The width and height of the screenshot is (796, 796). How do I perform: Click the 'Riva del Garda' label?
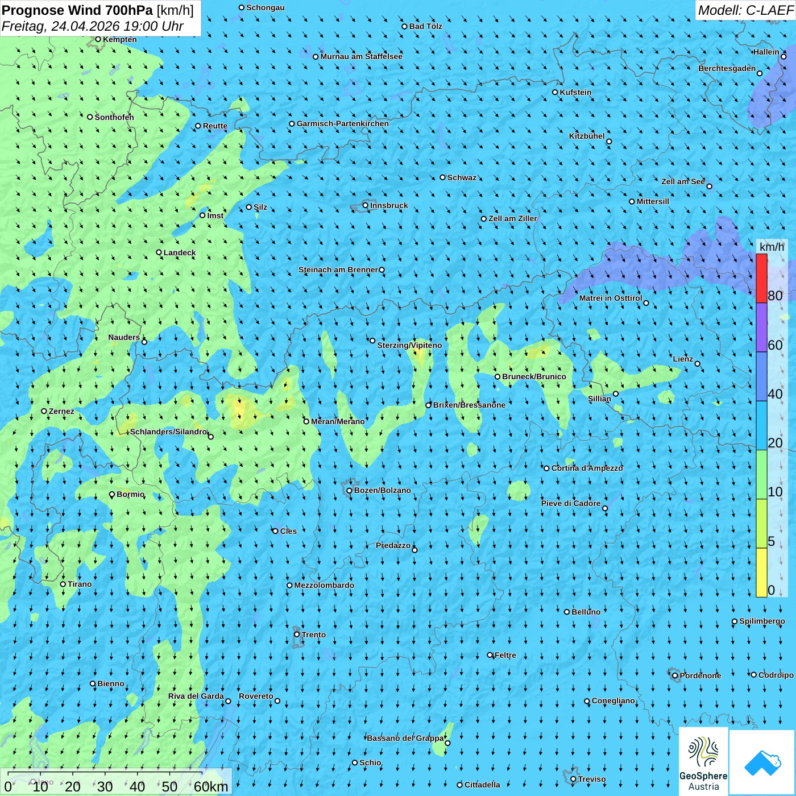[196, 696]
